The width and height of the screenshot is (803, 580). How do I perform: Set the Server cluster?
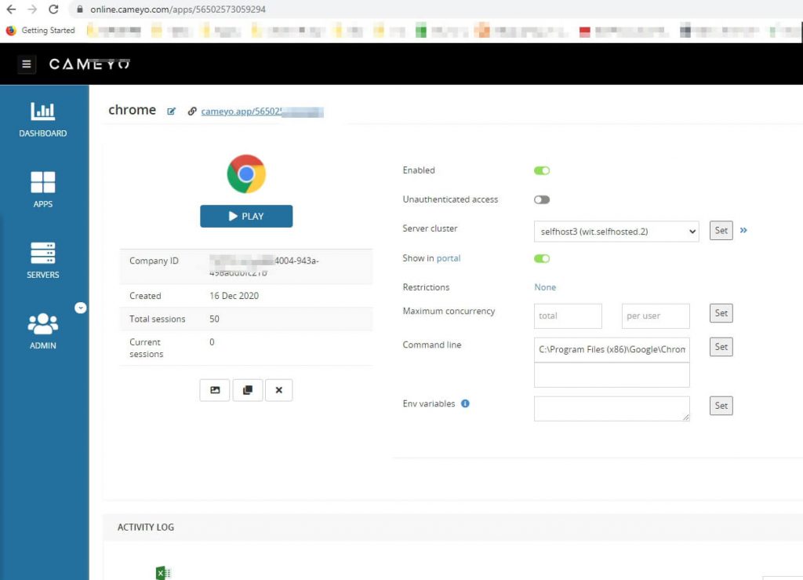point(721,231)
